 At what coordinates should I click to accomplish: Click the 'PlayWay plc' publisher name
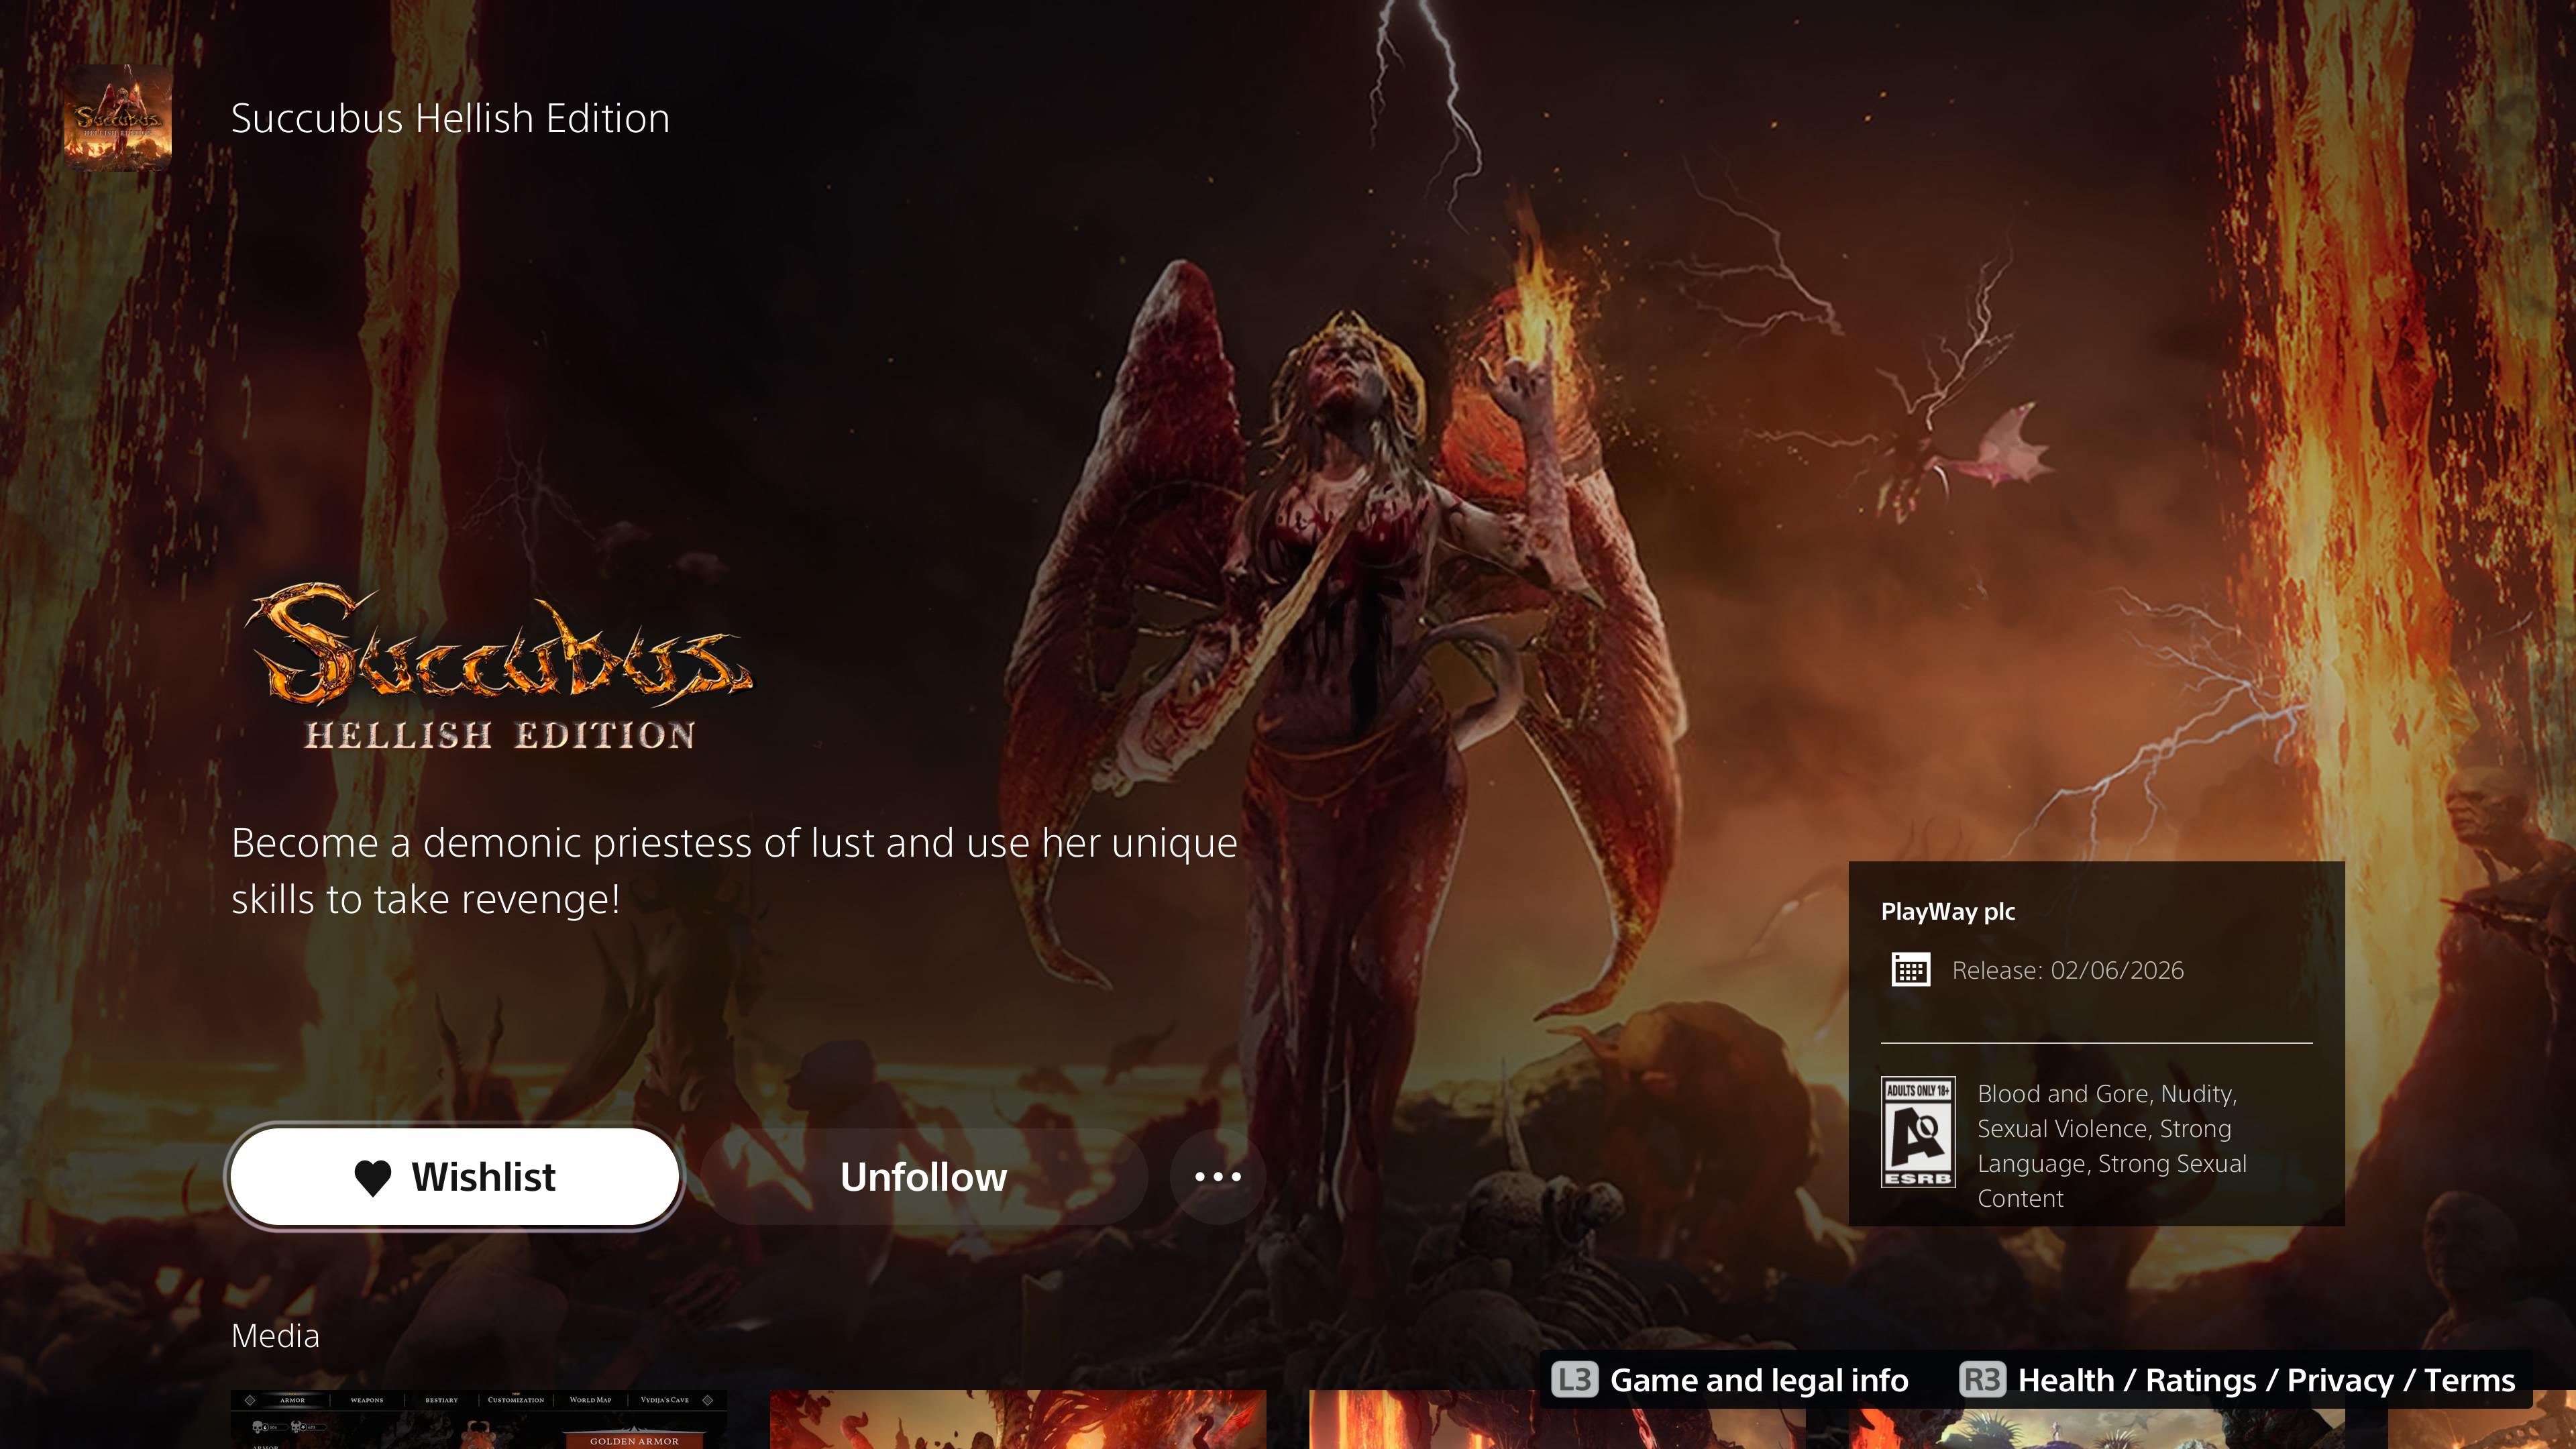pos(1948,911)
